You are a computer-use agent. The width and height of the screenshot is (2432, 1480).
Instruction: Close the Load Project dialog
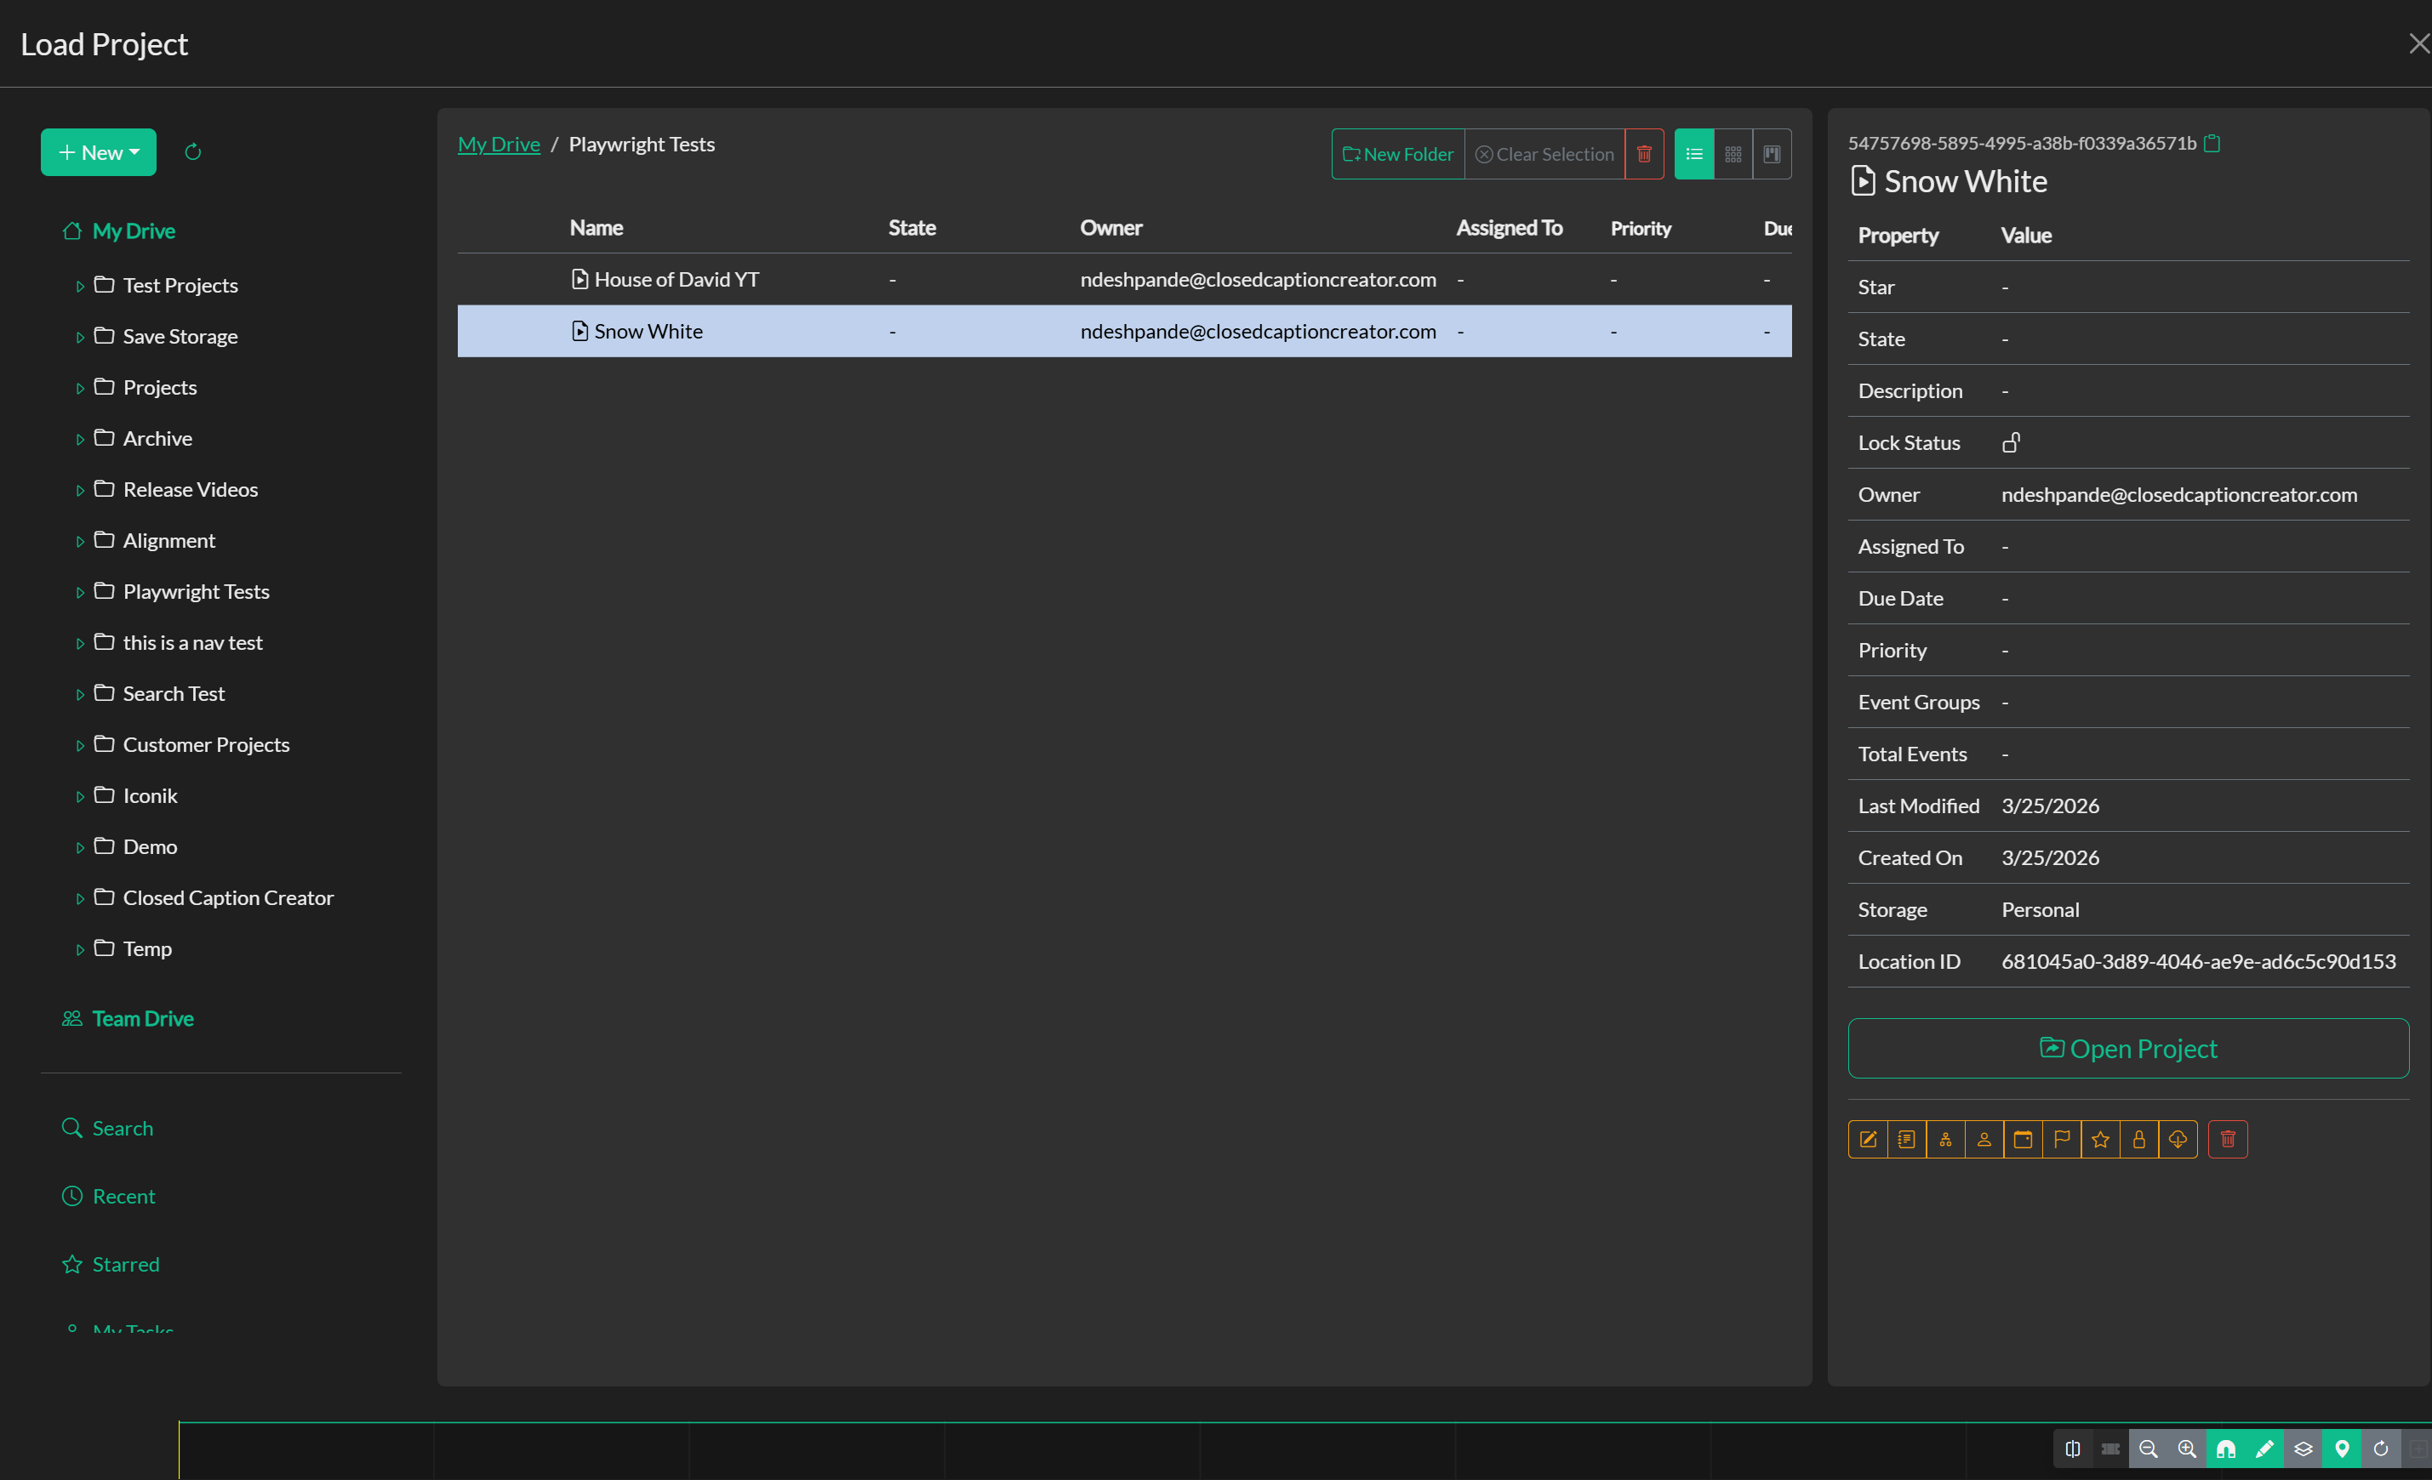tap(2418, 43)
